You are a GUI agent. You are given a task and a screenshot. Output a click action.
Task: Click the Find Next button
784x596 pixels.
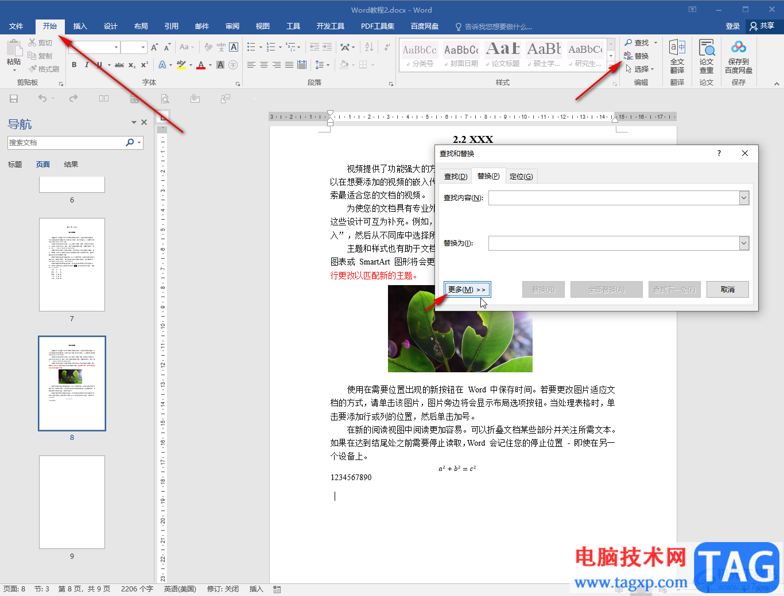point(674,290)
